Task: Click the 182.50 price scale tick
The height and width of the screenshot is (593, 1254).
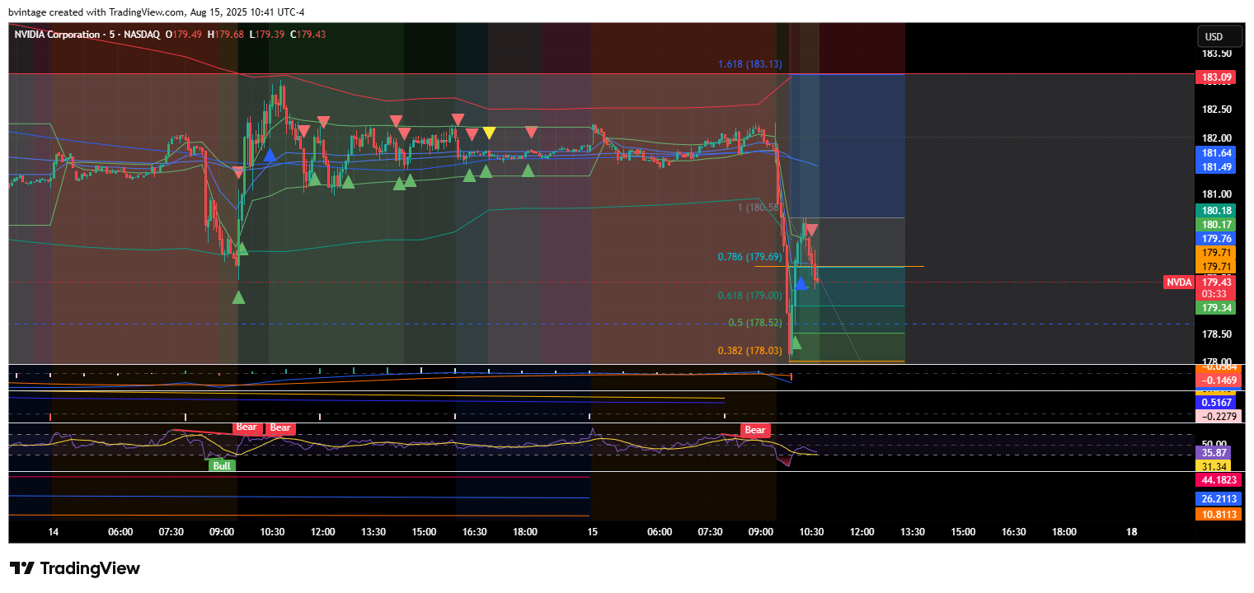Action: click(1217, 110)
